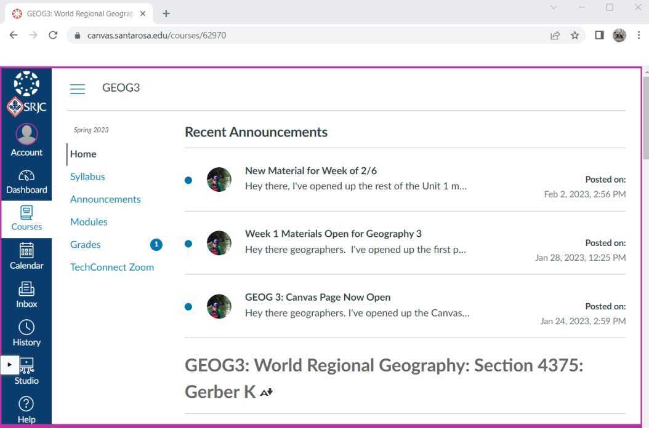Toggle unread dot on 'Week 1 Materials' announcement
This screenshot has height=428, width=649.
tap(188, 244)
